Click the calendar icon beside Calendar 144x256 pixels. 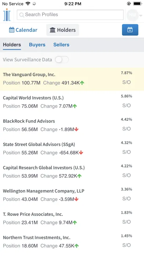pyautogui.click(x=12, y=30)
